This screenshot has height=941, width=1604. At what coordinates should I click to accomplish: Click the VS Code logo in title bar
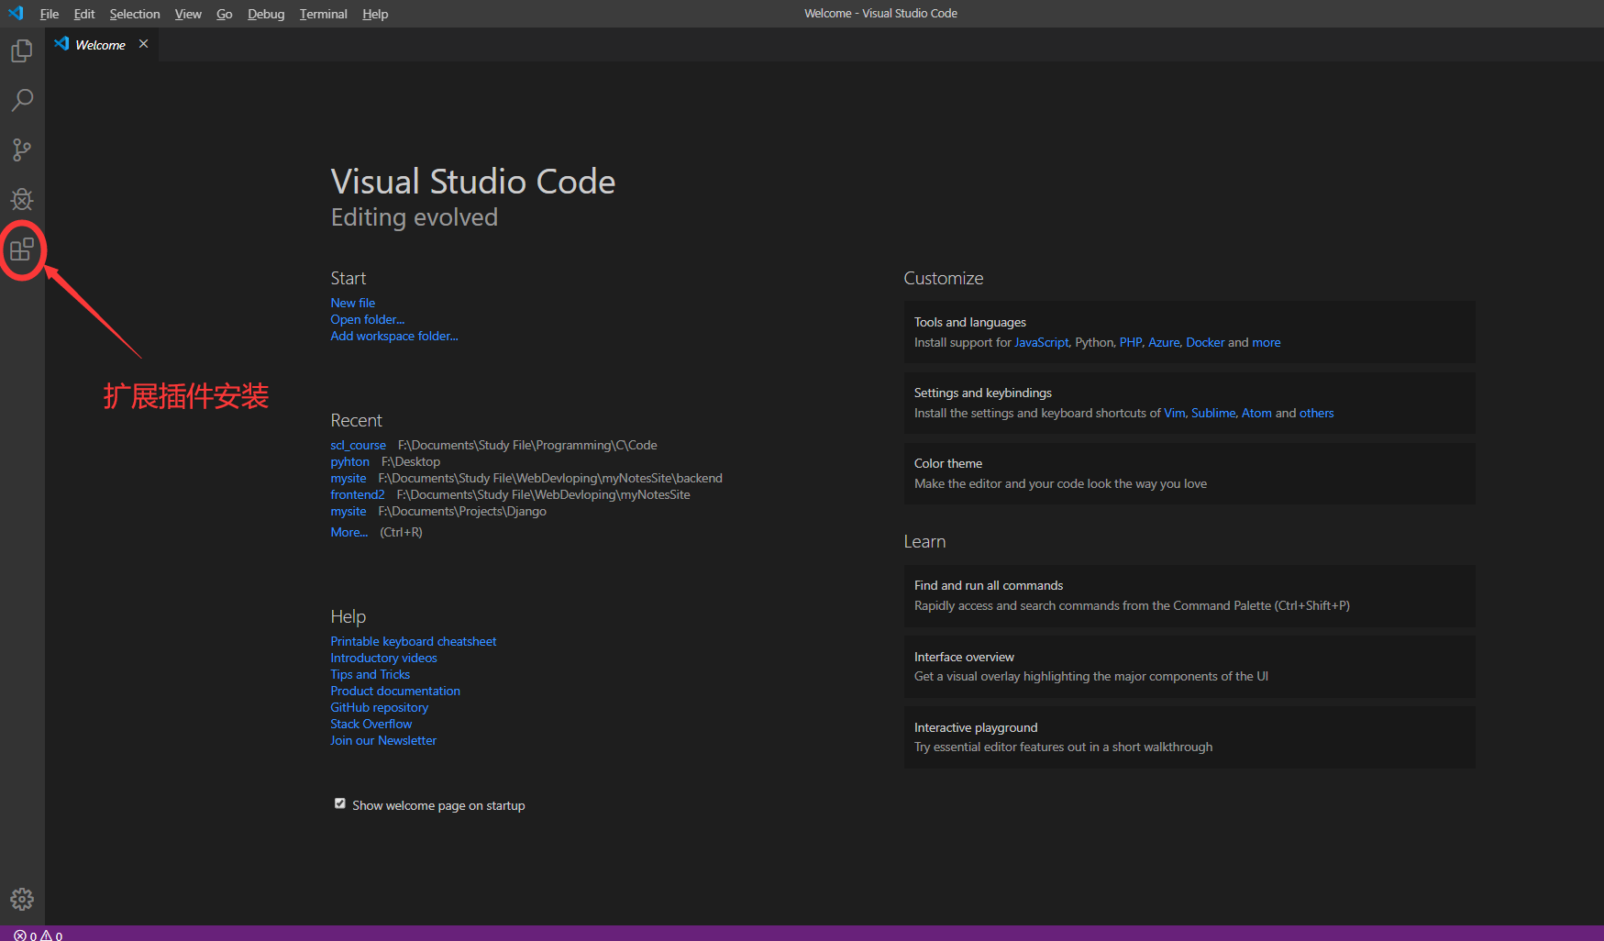coord(16,13)
